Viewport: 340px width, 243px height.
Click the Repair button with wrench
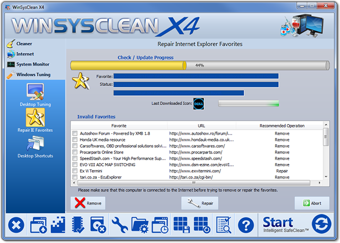coord(200,203)
